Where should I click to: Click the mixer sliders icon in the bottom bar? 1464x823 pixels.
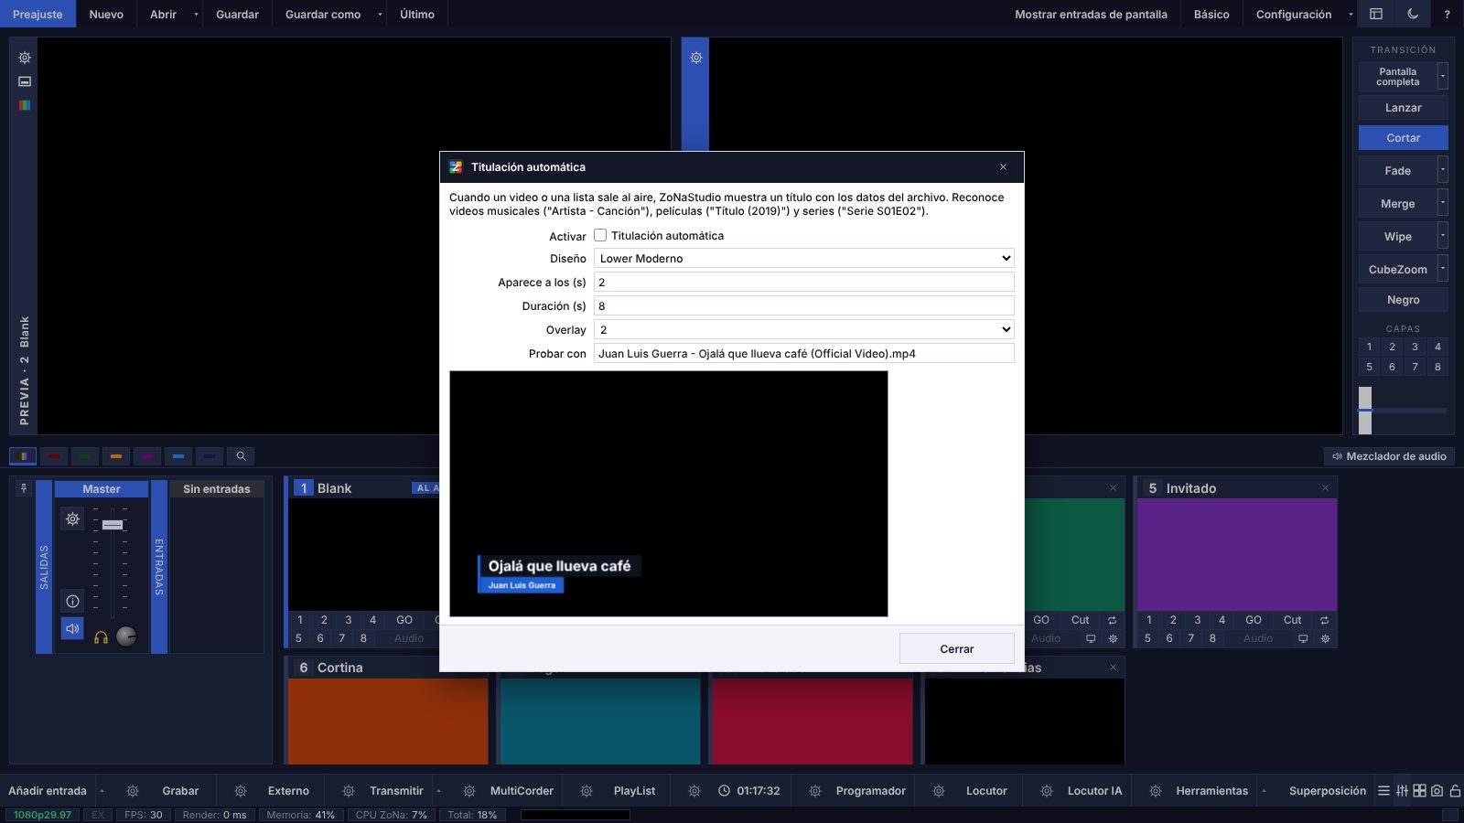1402,790
